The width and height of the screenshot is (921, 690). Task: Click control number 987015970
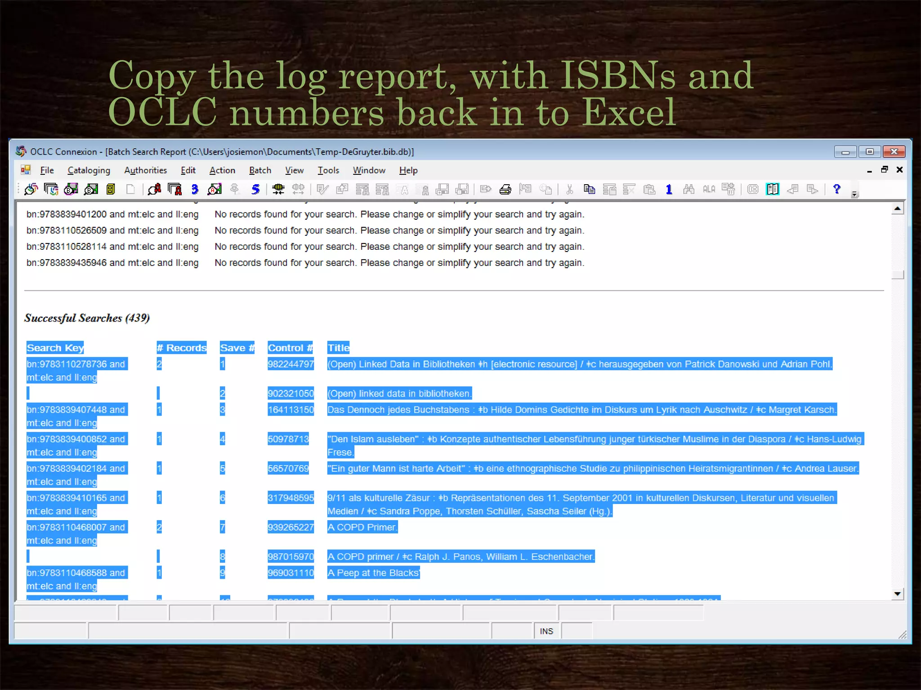point(291,557)
